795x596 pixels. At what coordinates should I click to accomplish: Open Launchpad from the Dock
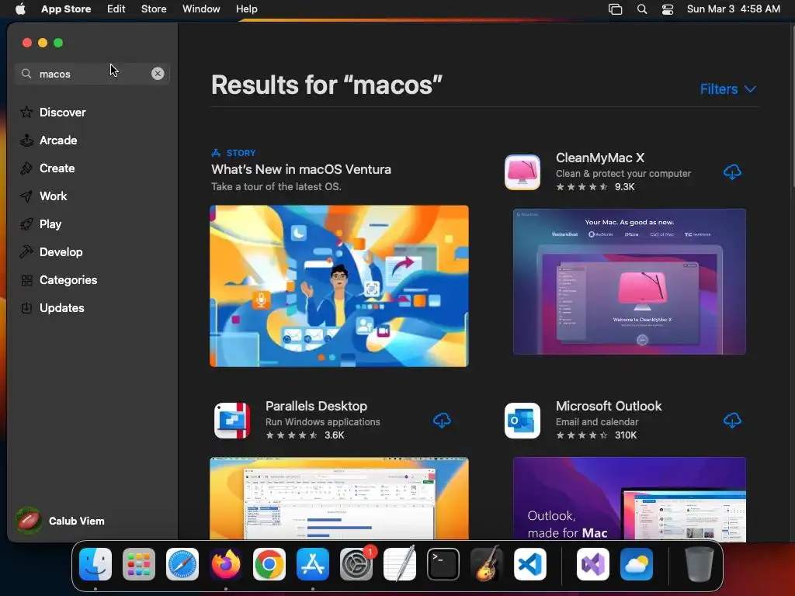[x=139, y=564]
